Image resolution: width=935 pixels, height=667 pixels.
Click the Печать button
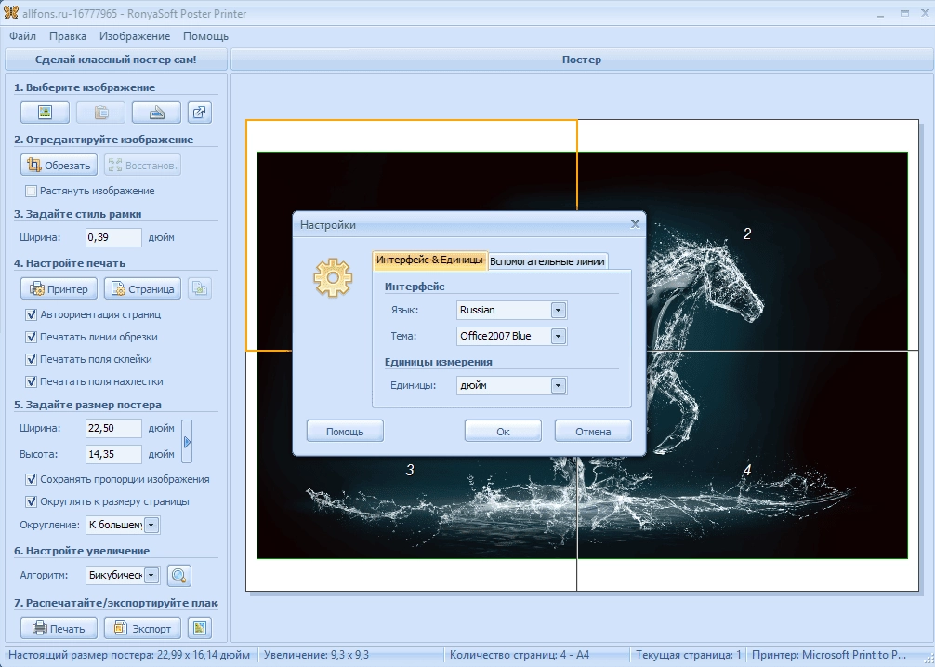[59, 628]
